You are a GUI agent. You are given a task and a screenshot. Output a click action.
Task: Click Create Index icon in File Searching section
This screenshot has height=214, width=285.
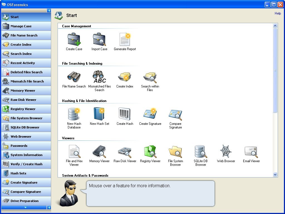click(125, 77)
